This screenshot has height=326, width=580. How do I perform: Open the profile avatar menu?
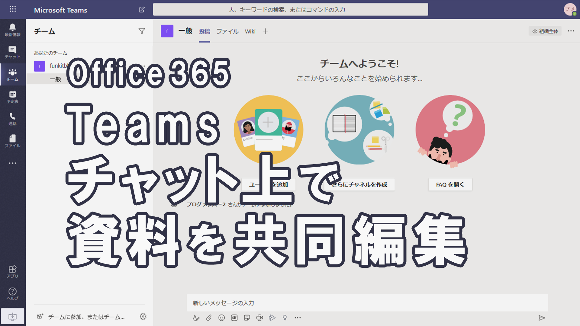[570, 9]
